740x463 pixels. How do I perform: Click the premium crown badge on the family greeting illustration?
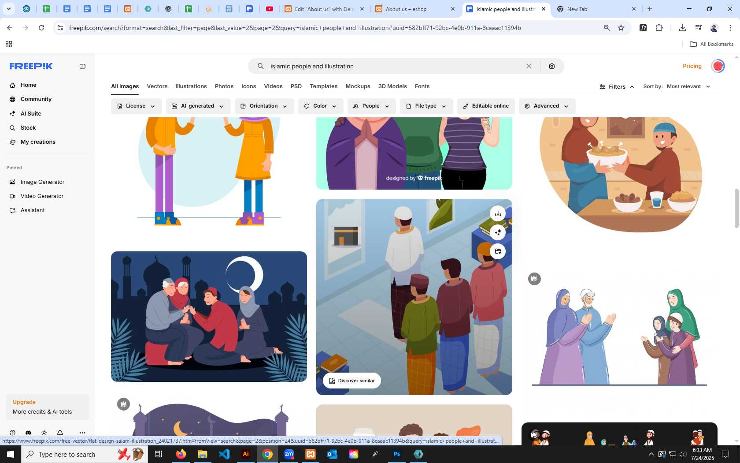click(x=534, y=279)
